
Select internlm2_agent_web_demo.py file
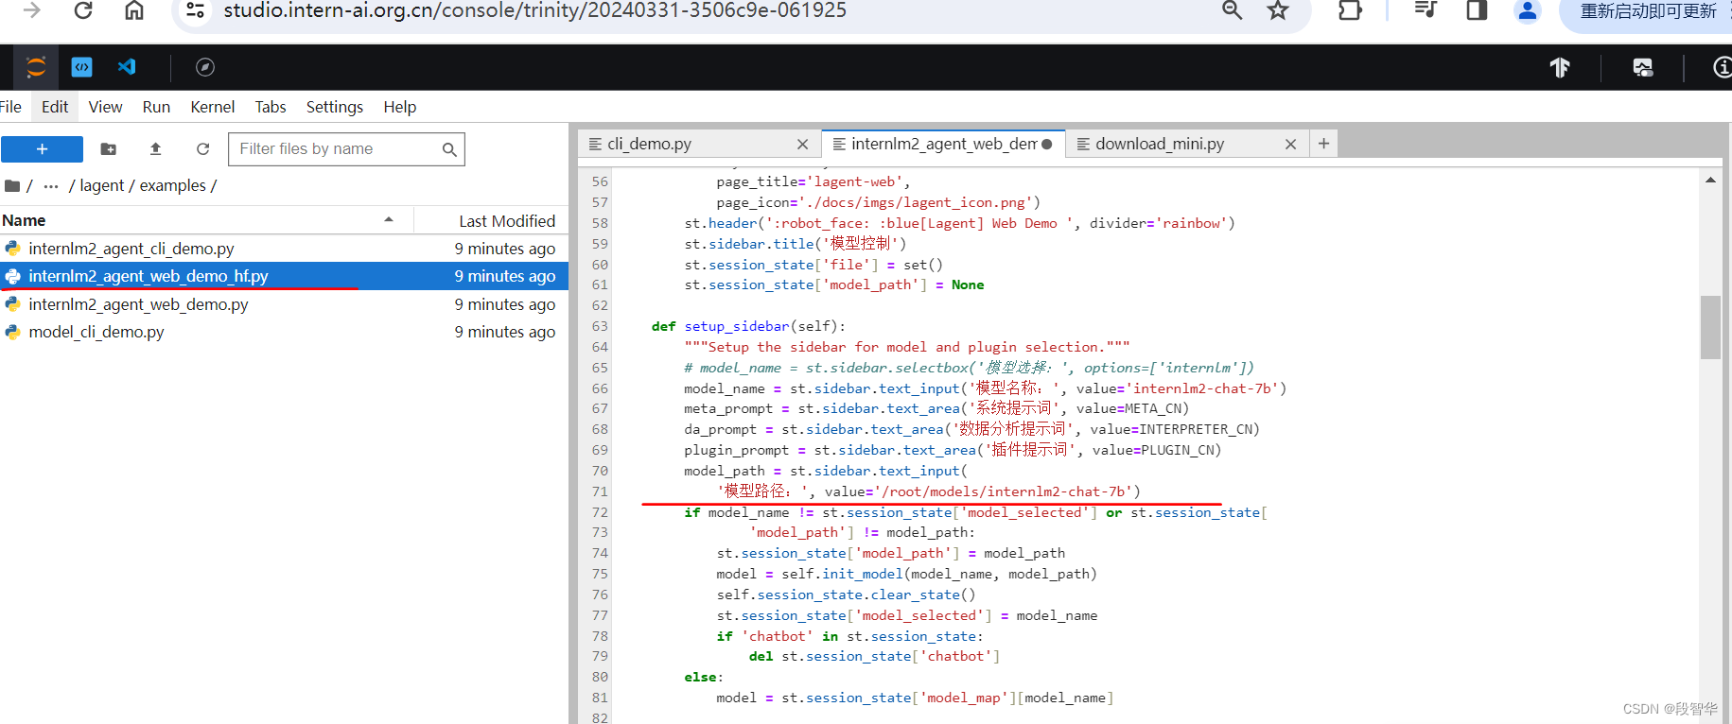(284, 304)
